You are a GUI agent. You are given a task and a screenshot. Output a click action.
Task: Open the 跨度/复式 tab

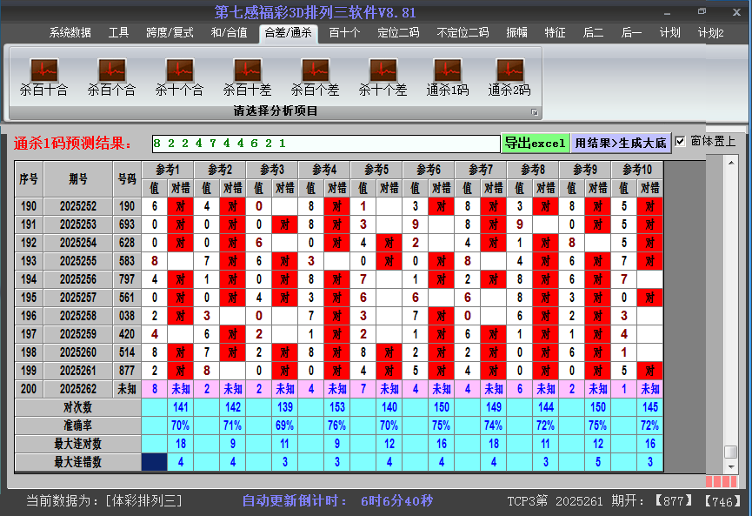point(170,33)
